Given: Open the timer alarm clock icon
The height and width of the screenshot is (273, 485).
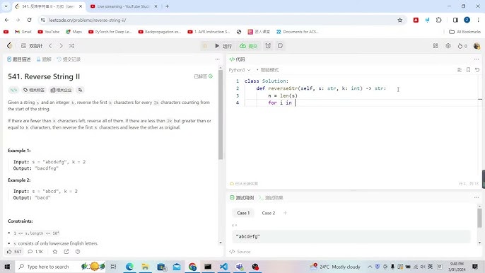Looking at the screenshot, I should click(x=268, y=46).
